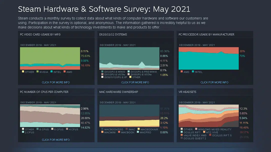271x152 pixels.
Task: Click the MACBOOKPRO legend swatch
Action: [102, 129]
